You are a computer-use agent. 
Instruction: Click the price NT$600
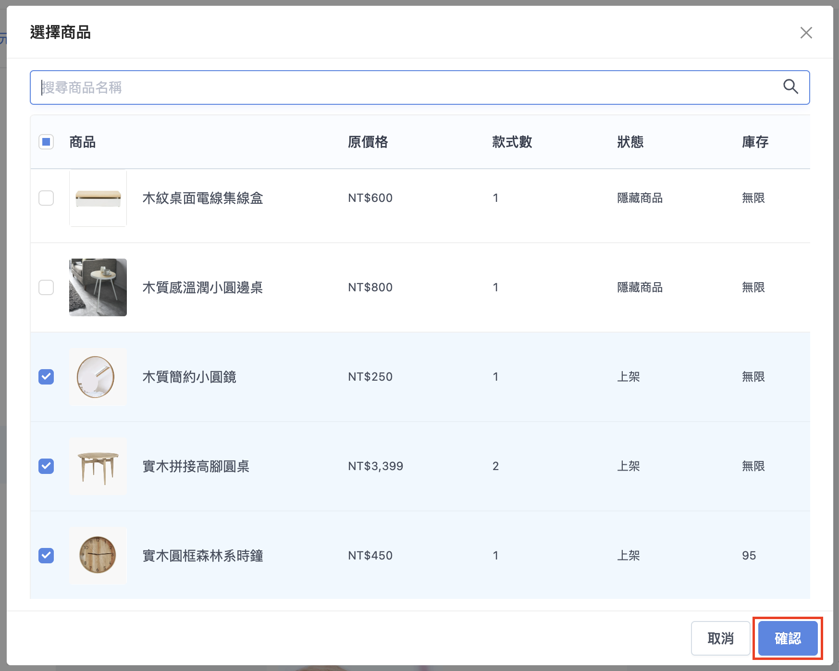tap(370, 198)
